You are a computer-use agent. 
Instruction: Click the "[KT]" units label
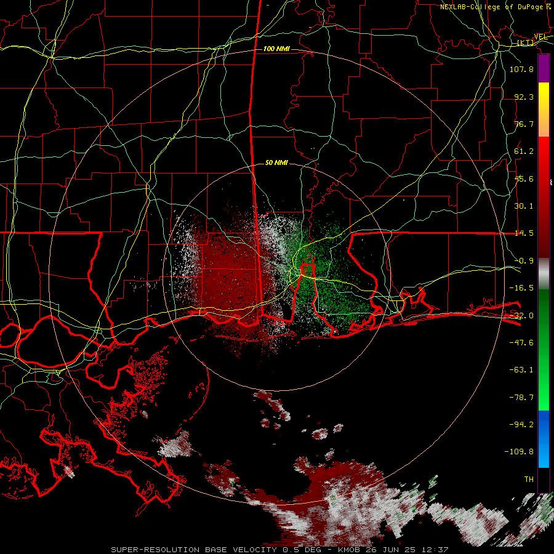pos(526,43)
